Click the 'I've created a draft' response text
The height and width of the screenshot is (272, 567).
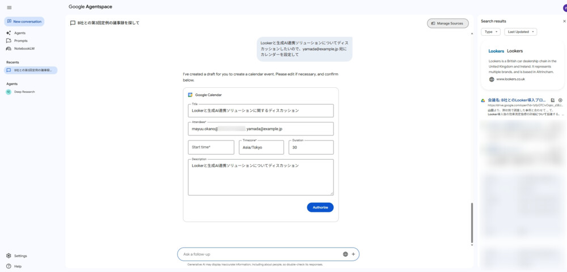260,77
